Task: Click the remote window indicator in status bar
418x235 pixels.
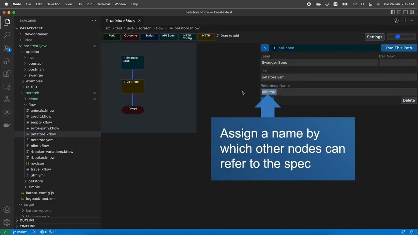Action: pos(5,232)
